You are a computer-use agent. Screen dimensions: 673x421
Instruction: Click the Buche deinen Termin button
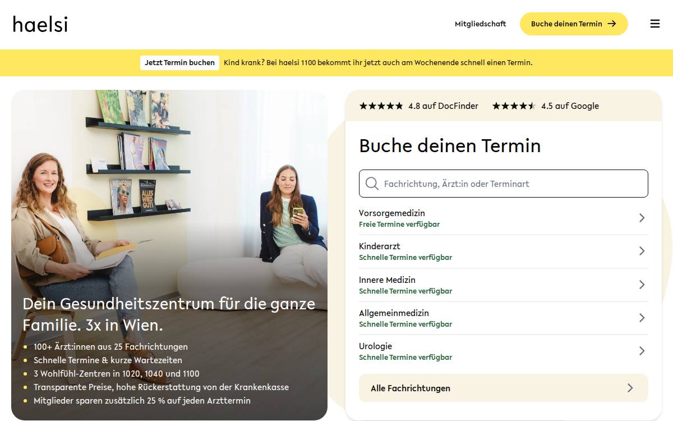tap(574, 24)
